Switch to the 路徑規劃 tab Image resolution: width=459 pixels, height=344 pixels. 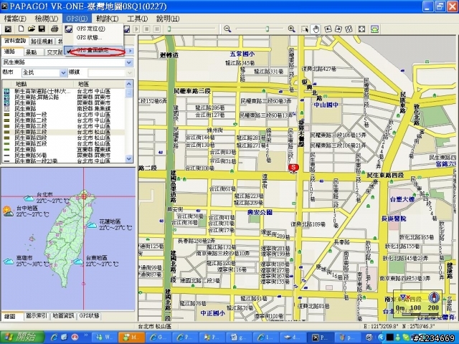(42, 42)
